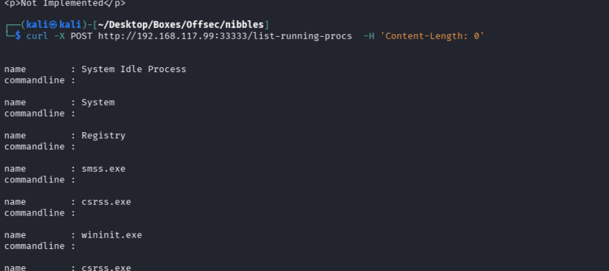Select the smss.exe process name
The width and height of the screenshot is (609, 271).
coord(103,169)
